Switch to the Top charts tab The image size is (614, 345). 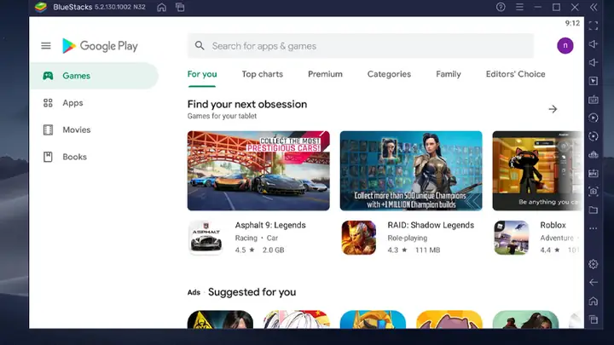click(263, 74)
